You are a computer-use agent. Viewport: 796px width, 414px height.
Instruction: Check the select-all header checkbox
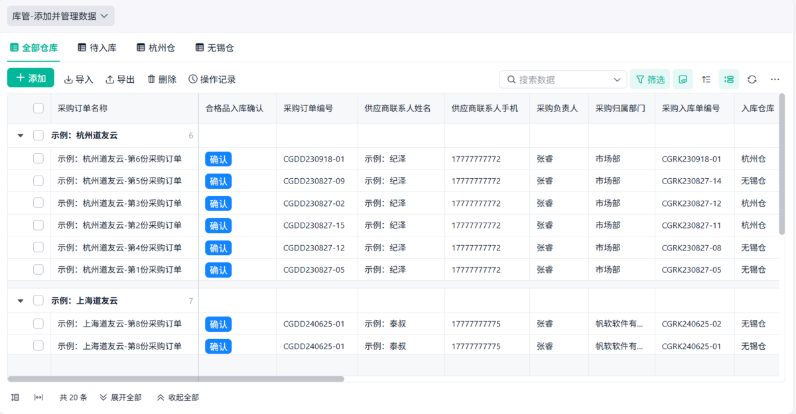(38, 108)
